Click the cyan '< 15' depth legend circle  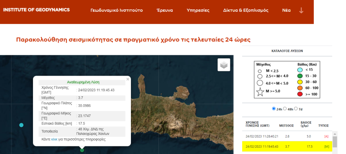point(300,70)
